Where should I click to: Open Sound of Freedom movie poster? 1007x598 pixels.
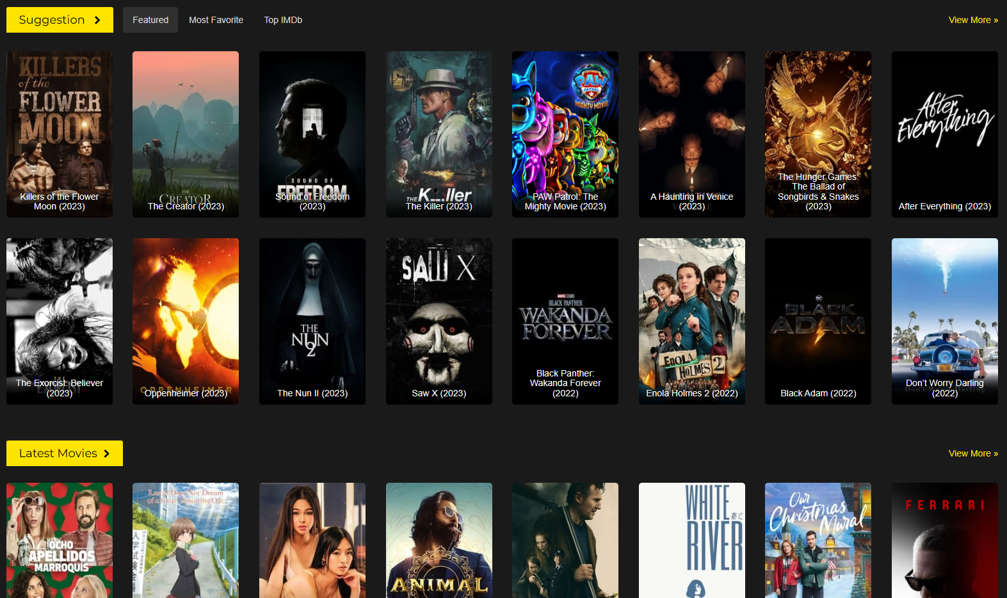pyautogui.click(x=312, y=134)
